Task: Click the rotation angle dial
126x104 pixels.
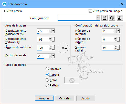Action: click(x=63, y=48)
